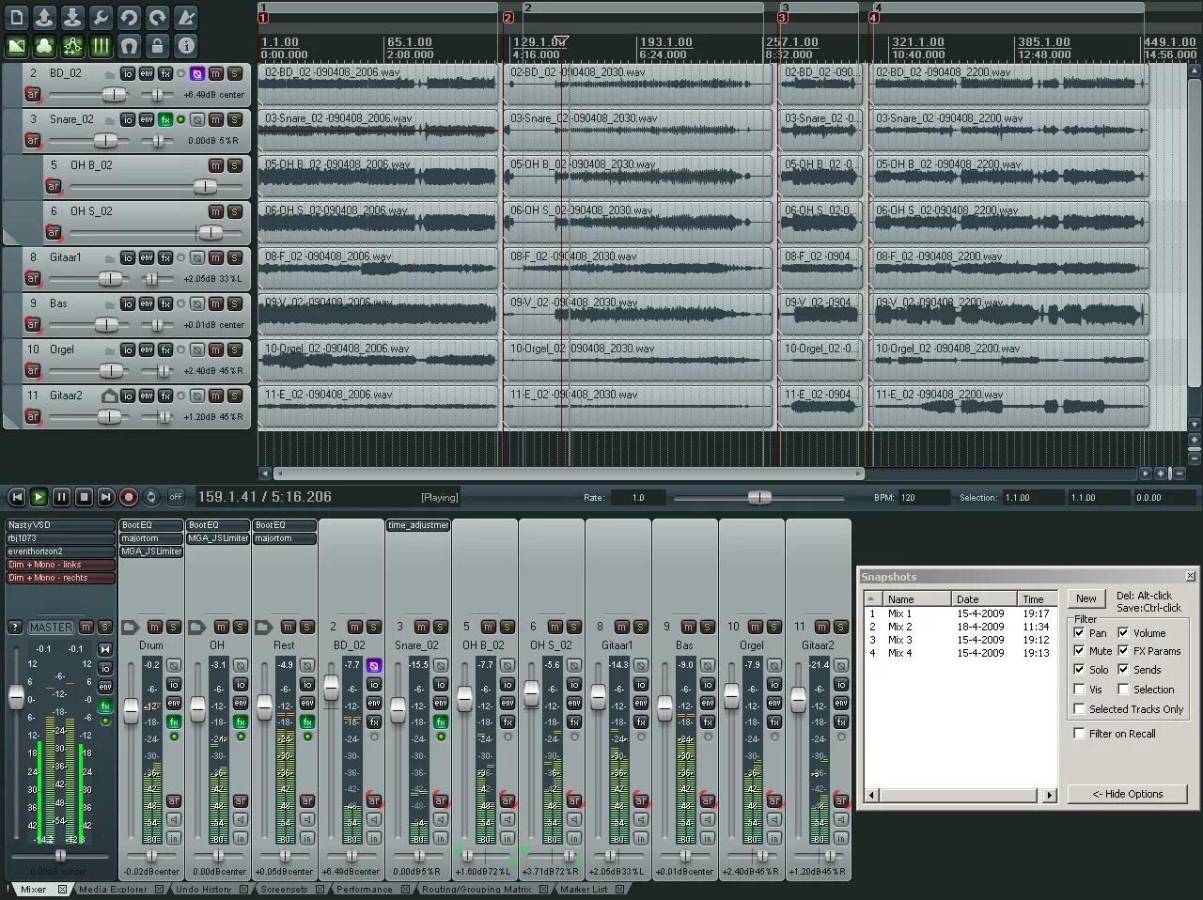Click the timeline horizontal scrollbar right arrow
This screenshot has width=1203, height=900.
1148,473
